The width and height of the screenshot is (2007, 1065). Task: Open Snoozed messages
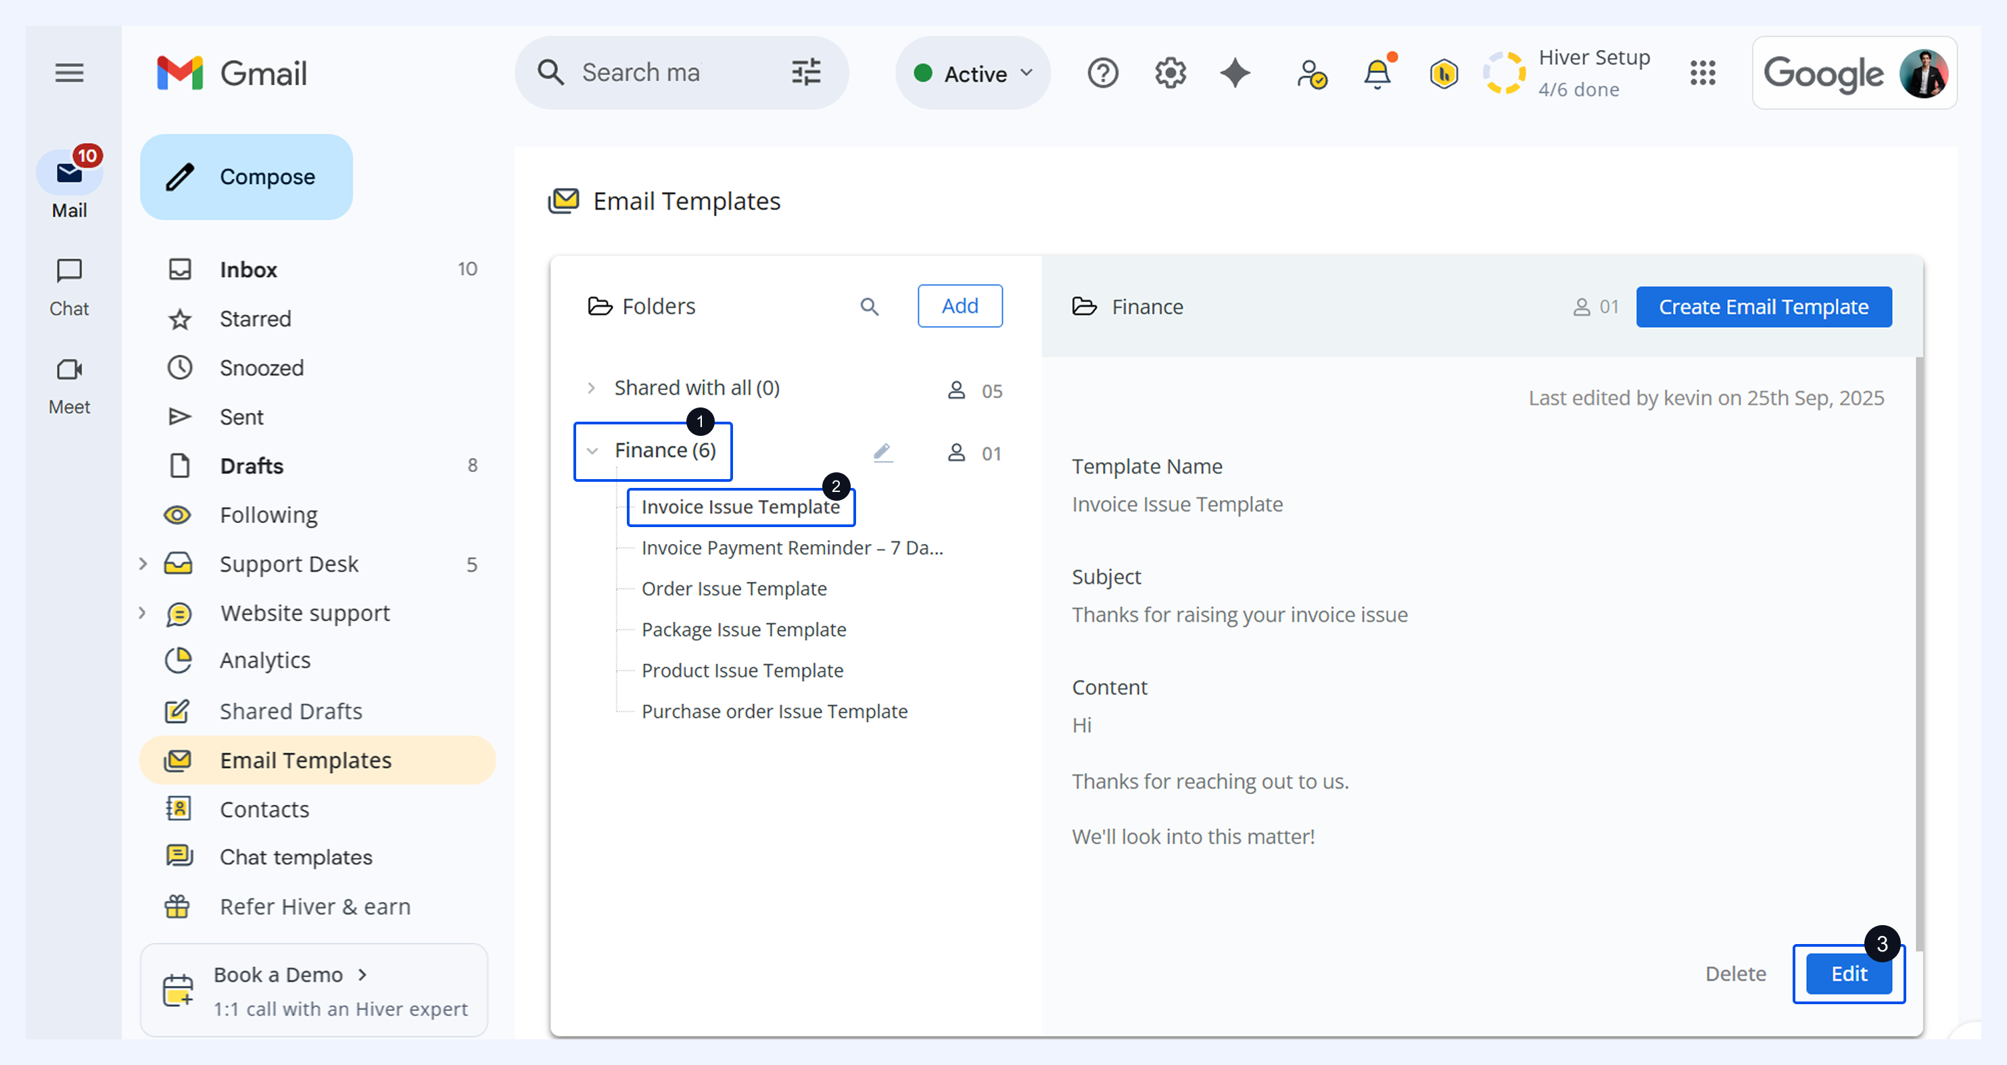[318, 368]
